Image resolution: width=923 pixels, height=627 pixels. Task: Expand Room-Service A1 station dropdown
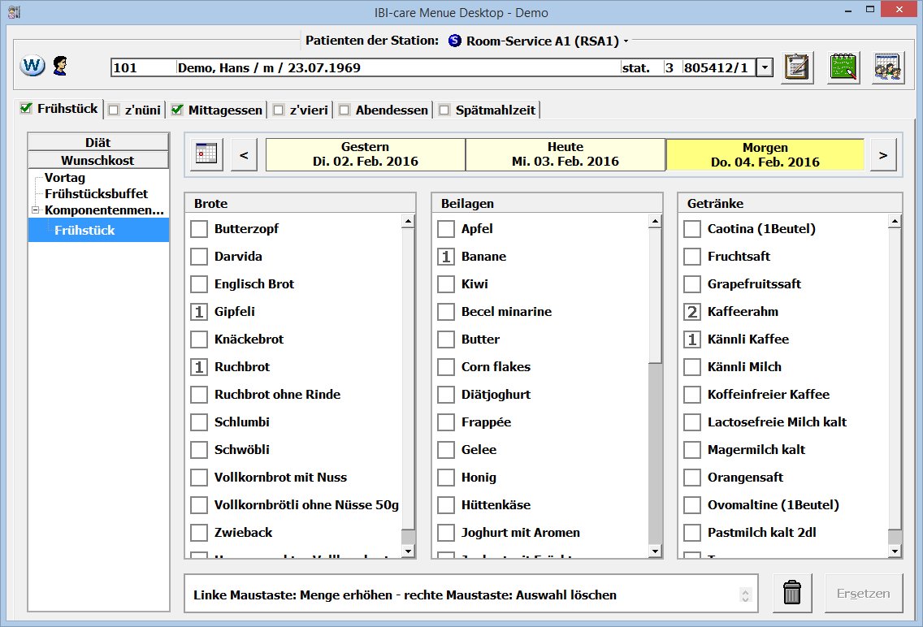click(626, 41)
